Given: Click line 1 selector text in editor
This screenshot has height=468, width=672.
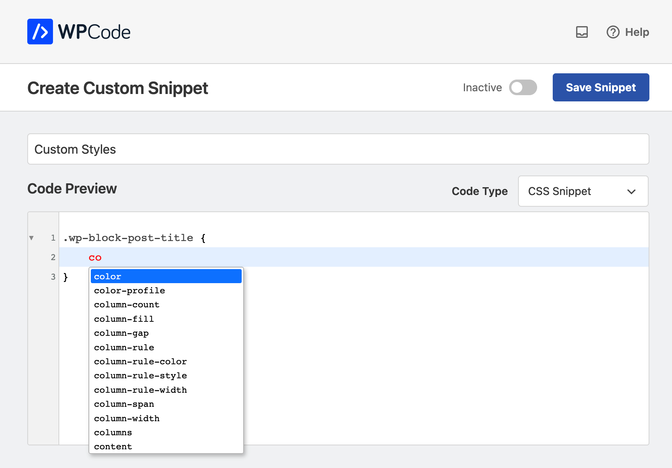Looking at the screenshot, I should click(x=128, y=238).
